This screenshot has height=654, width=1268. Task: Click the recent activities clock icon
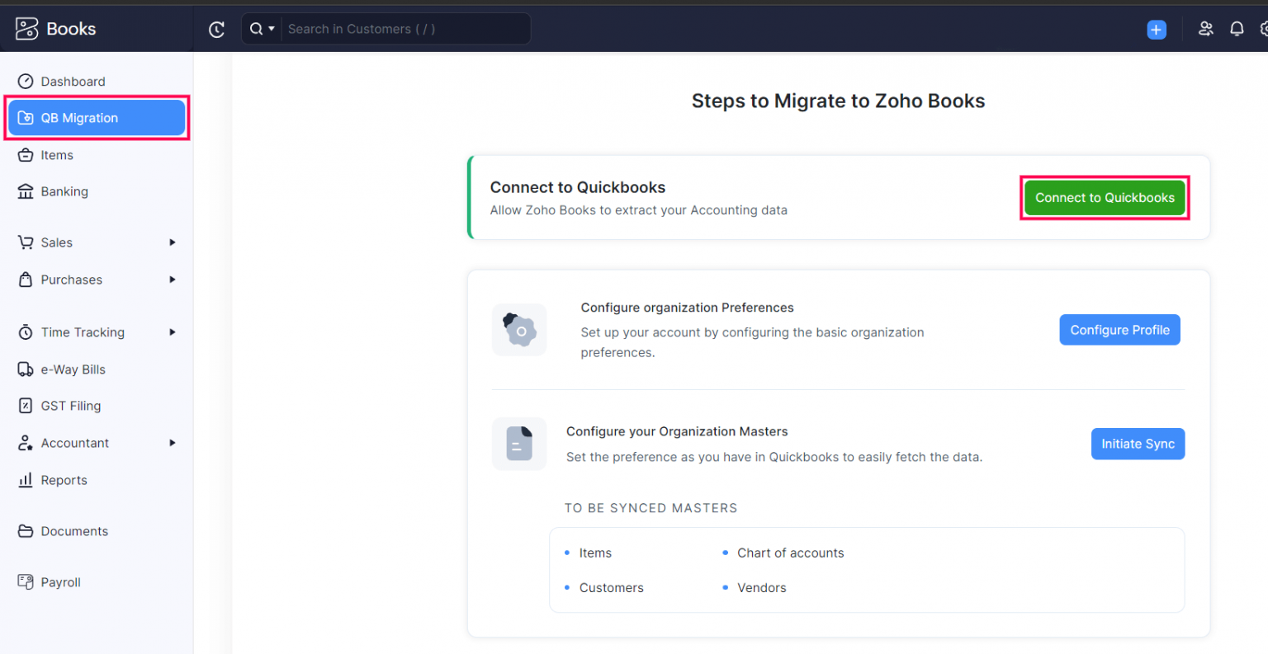pyautogui.click(x=216, y=29)
